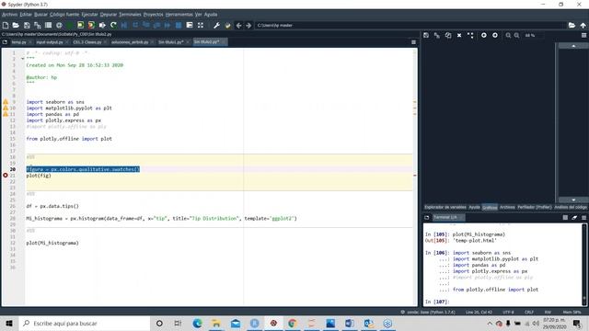589x331 pixels.
Task: Click the plot(fig) line in the editor
Action: [x=39, y=176]
